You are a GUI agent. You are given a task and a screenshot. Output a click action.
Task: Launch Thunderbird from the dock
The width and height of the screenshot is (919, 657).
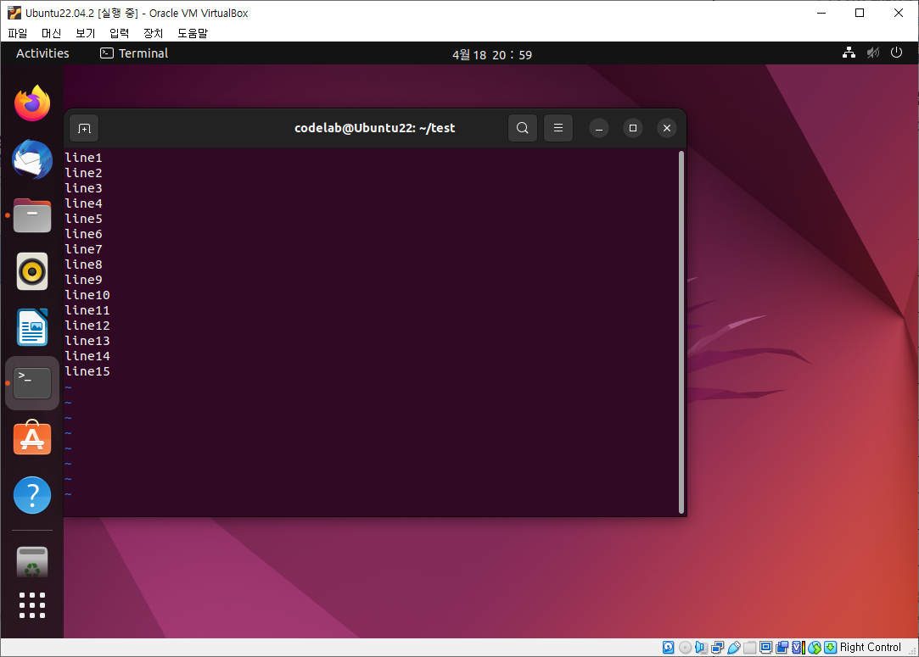(31, 159)
